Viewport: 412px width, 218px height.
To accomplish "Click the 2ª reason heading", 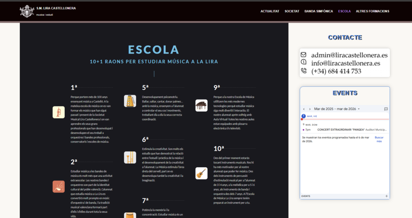I will [74, 162].
